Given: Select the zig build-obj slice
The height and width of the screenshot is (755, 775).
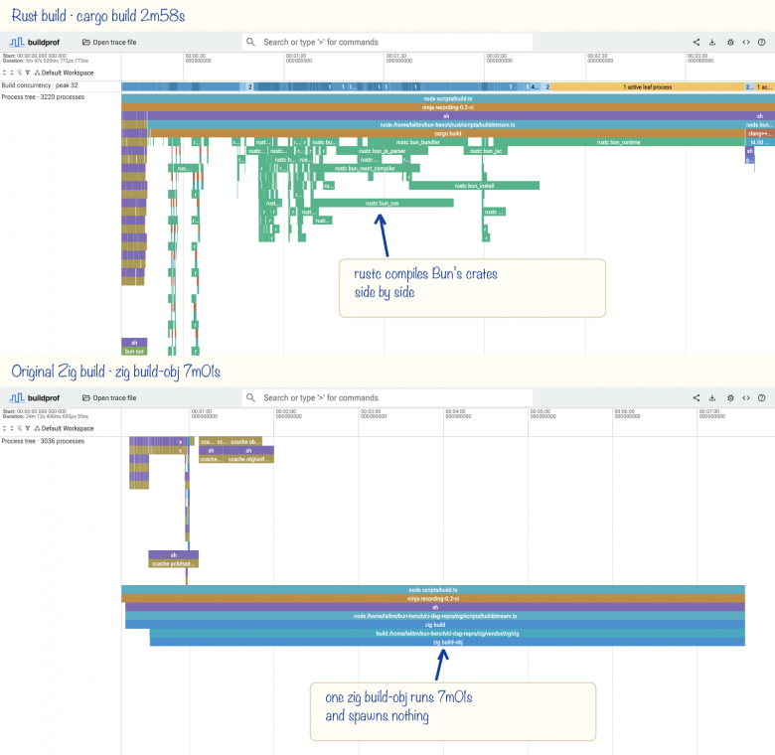Looking at the screenshot, I should coord(447,643).
